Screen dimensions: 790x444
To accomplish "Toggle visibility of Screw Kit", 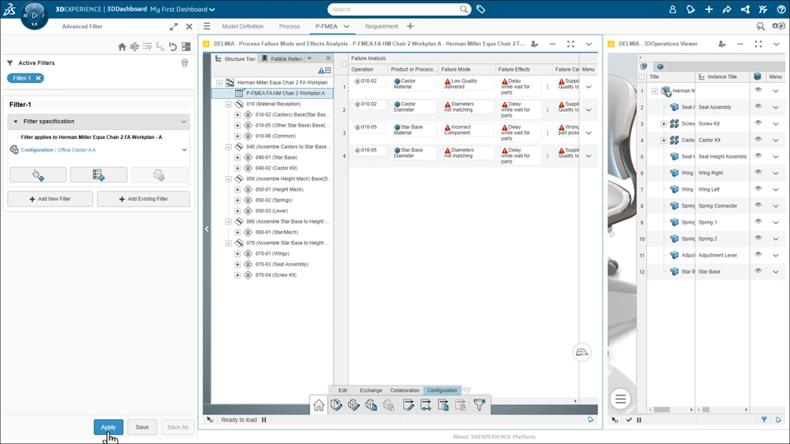I will [758, 123].
